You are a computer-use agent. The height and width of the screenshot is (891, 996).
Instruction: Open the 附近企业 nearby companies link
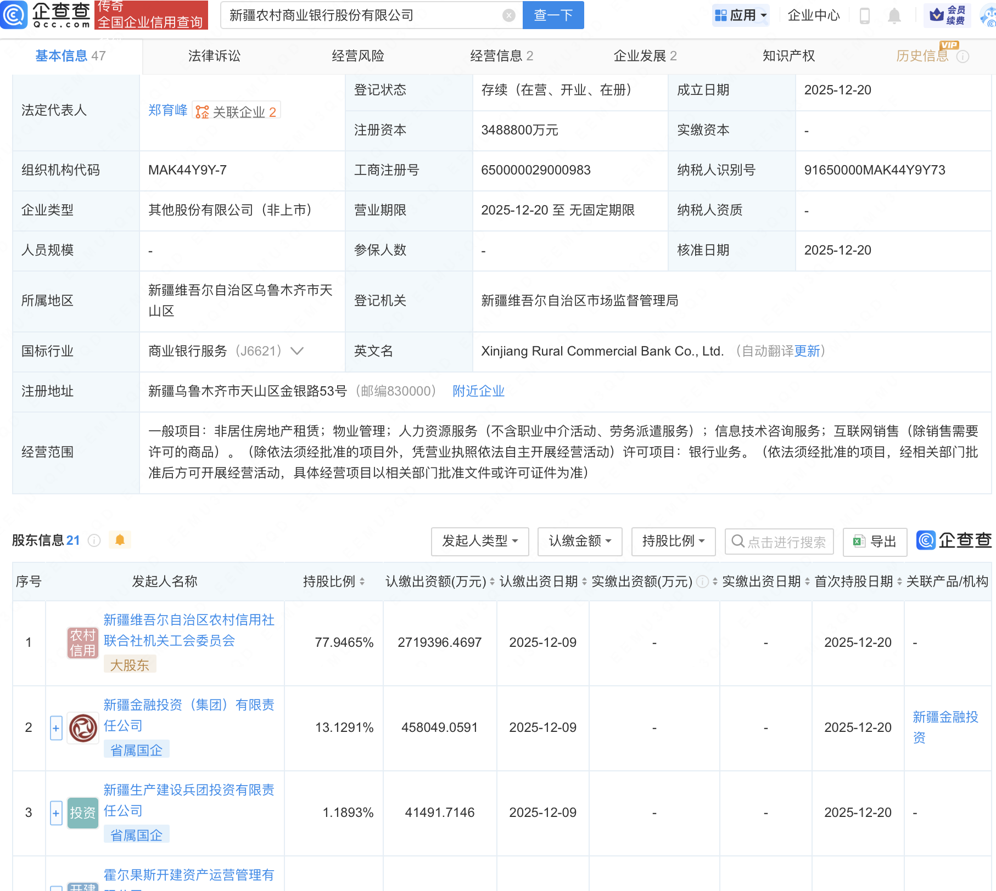(478, 391)
